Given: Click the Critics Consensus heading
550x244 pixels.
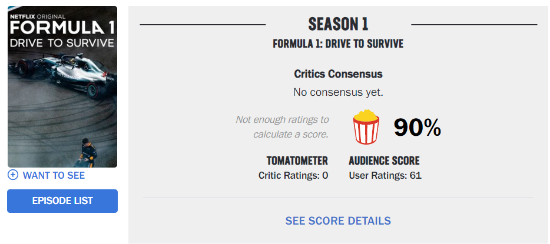Looking at the screenshot, I should [x=338, y=74].
